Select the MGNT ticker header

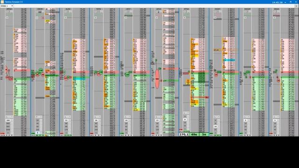pos(218,9)
